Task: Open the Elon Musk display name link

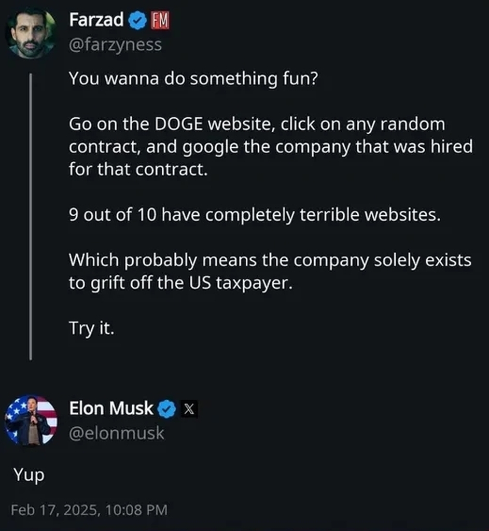Action: click(x=111, y=409)
